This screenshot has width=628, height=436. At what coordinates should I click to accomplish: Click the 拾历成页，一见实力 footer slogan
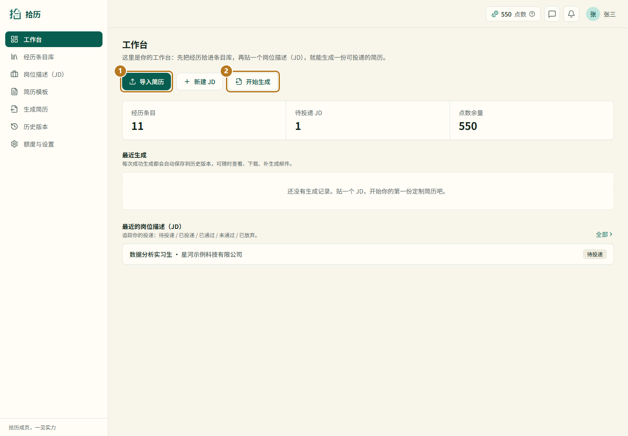coord(32,428)
